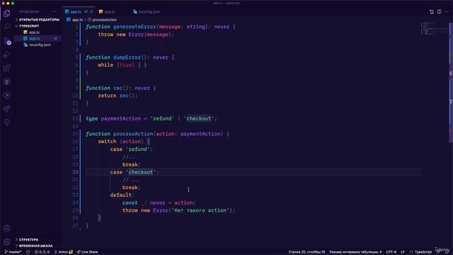Image resolution: width=453 pixels, height=255 pixels.
Task: Click the 'Нет такого action' error string
Action: point(200,210)
